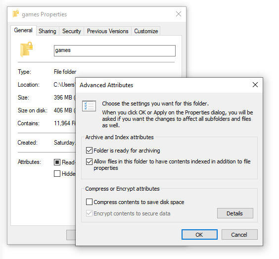Viewport: 279px width, 259px height.
Task: Toggle the Read-only attribute checkbox
Action: point(57,162)
